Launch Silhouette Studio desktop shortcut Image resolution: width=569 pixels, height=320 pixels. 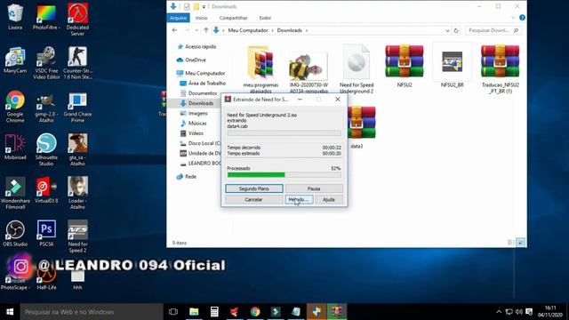46,149
